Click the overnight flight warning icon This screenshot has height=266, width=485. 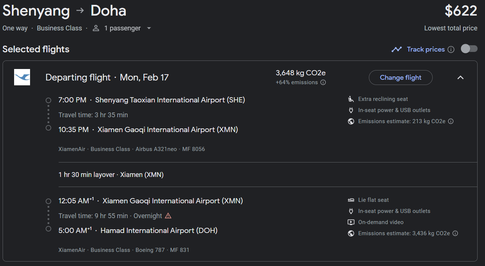pyautogui.click(x=168, y=215)
